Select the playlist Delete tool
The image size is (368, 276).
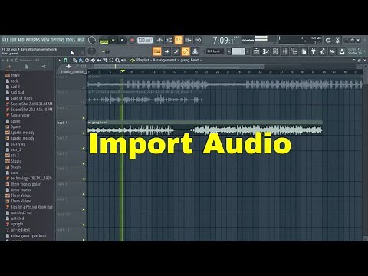click(87, 61)
